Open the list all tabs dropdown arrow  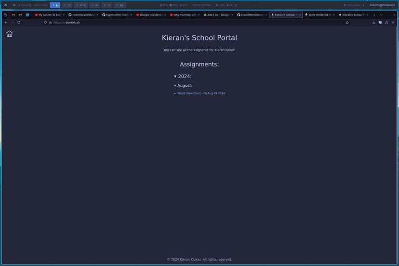[x=381, y=15]
